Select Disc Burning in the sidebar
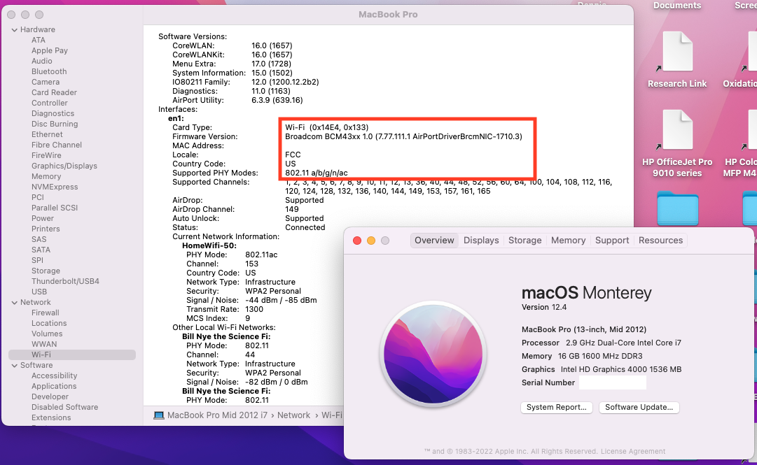757x465 pixels. click(55, 124)
